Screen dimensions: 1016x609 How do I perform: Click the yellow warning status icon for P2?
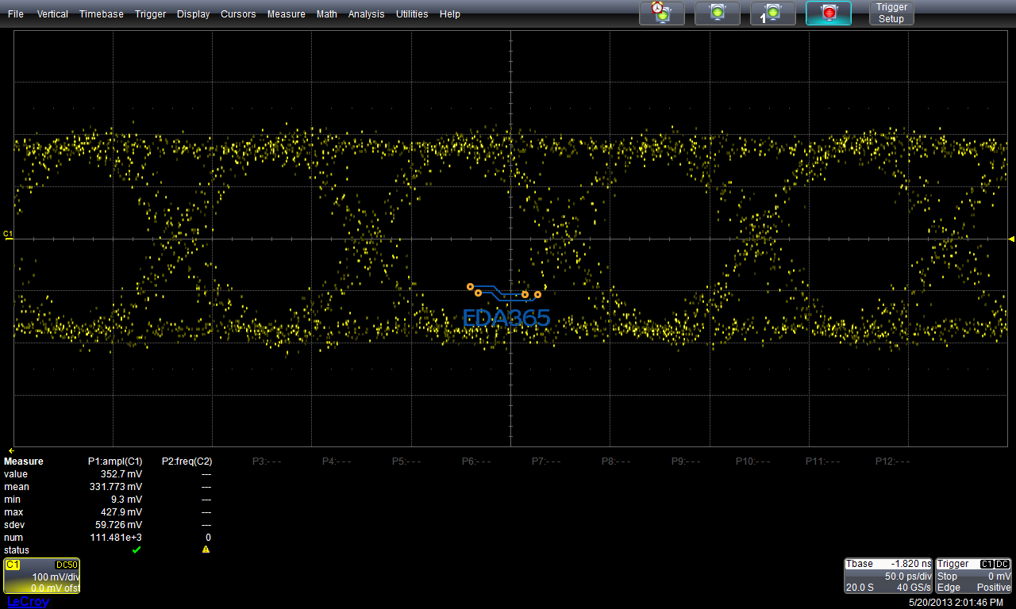coord(206,550)
